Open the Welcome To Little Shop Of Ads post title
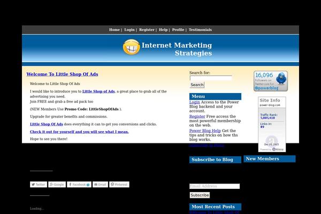The width and height of the screenshot is (321, 214). tap(62, 74)
